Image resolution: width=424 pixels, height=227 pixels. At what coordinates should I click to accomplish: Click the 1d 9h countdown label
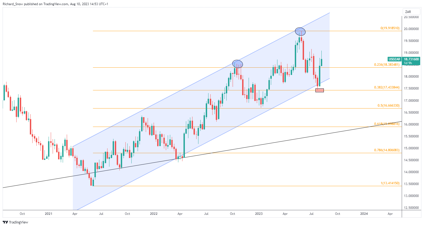click(408, 63)
